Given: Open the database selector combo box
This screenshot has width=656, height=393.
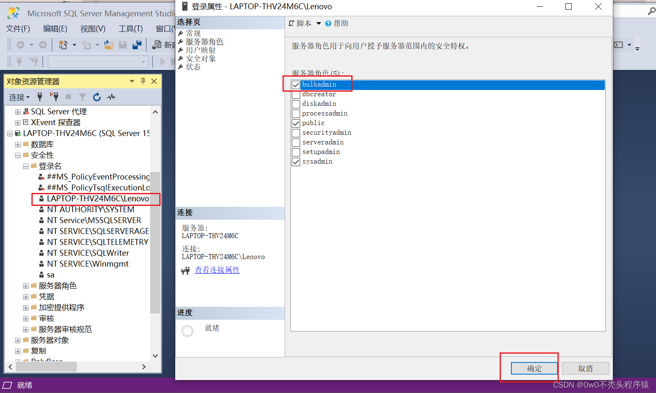Looking at the screenshot, I should pos(98,62).
